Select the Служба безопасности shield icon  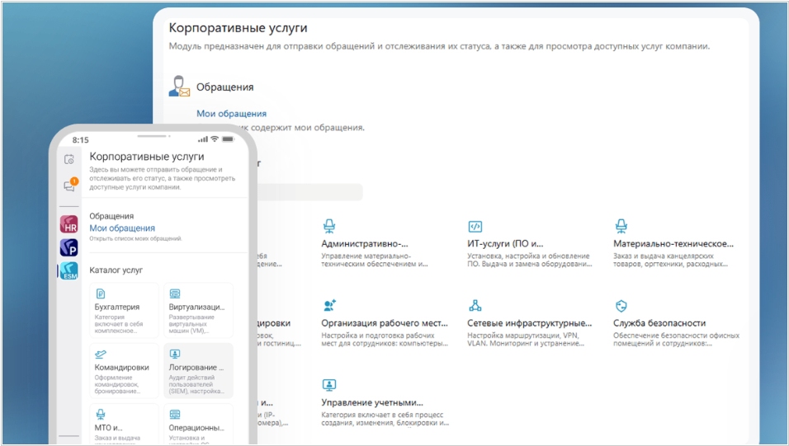[621, 306]
